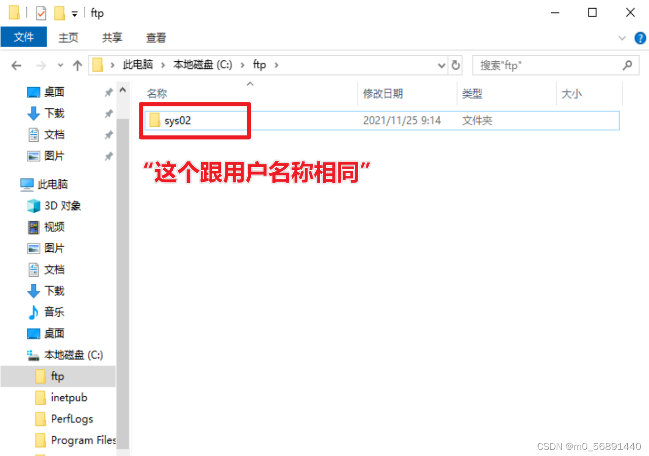Switch to the 查看 ribbon tab
The image size is (649, 456).
(156, 37)
